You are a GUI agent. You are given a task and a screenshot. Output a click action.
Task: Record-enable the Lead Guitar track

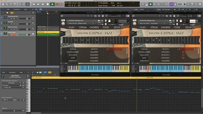point(14,35)
